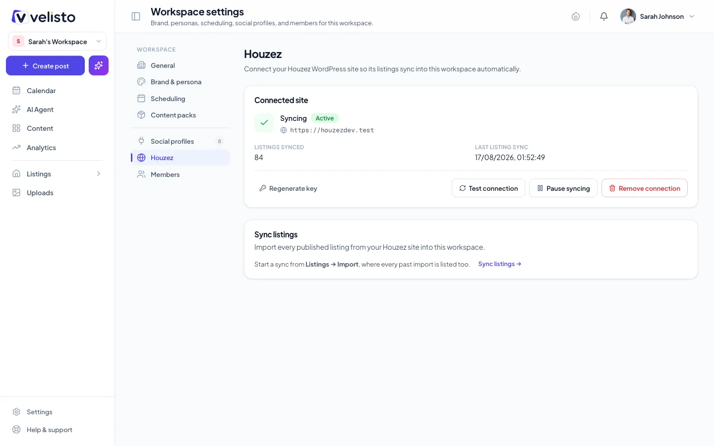Click the Brand & persona palette icon
714x446 pixels.
click(x=141, y=82)
